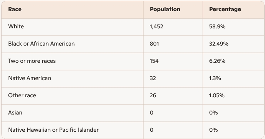The image size is (265, 139).
Task: Click the 6.26% percentage value
Action: (x=217, y=61)
